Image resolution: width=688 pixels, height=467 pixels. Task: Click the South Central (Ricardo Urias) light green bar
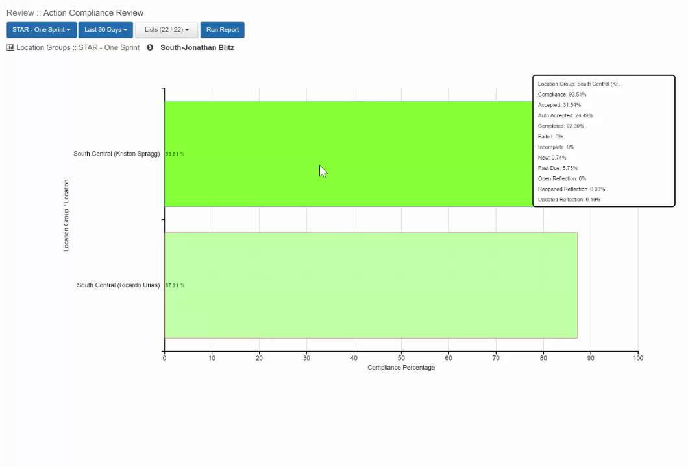[x=371, y=285]
